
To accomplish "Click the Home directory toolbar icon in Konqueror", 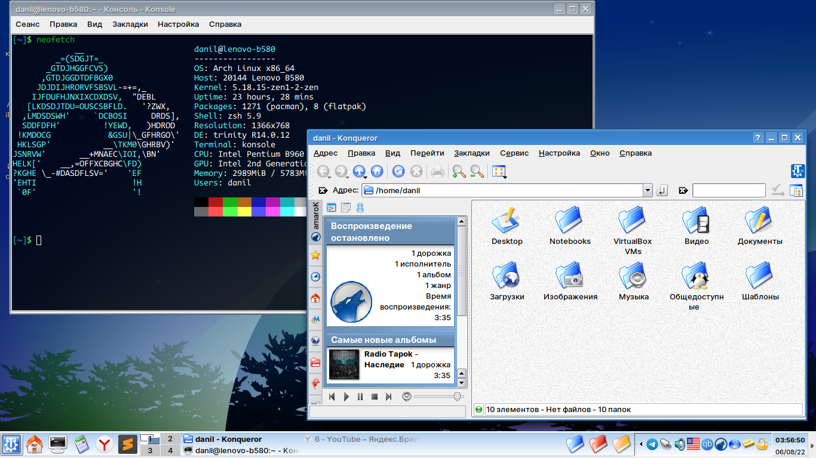I will pos(377,172).
